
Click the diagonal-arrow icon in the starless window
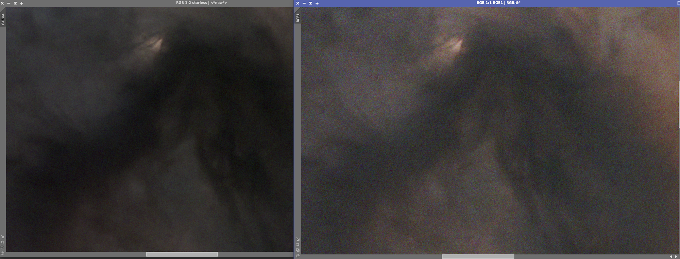click(x=2, y=237)
